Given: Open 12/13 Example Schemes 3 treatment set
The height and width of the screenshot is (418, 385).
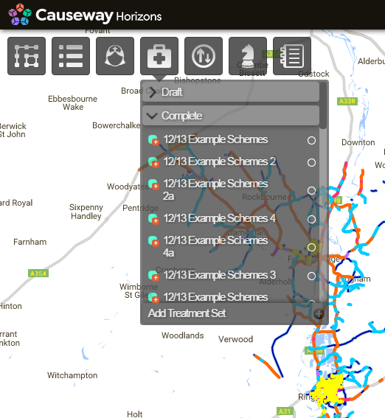Looking at the screenshot, I should [x=220, y=275].
